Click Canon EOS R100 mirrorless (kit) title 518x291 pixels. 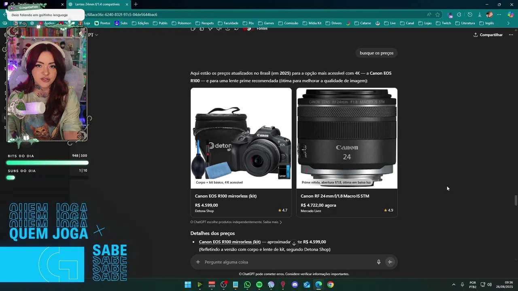coord(226,196)
